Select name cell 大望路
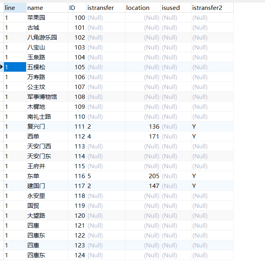Viewport: 265px width, 268px height. (x=47, y=216)
